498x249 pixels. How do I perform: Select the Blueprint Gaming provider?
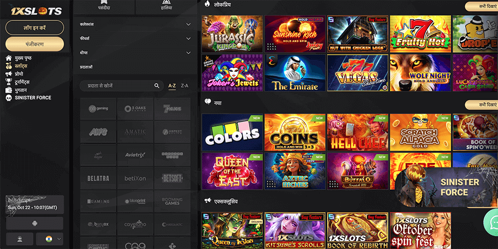tap(135, 201)
